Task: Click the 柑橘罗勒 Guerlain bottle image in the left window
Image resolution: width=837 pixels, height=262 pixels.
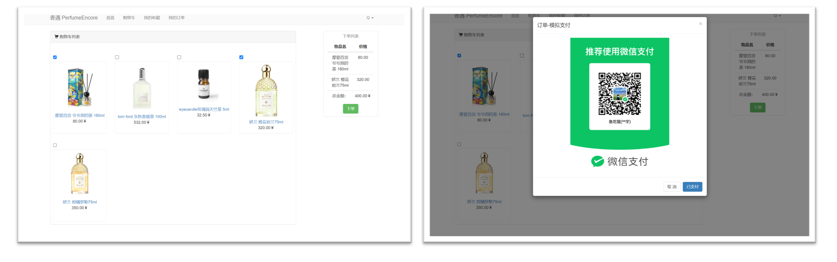Action: pyautogui.click(x=80, y=174)
